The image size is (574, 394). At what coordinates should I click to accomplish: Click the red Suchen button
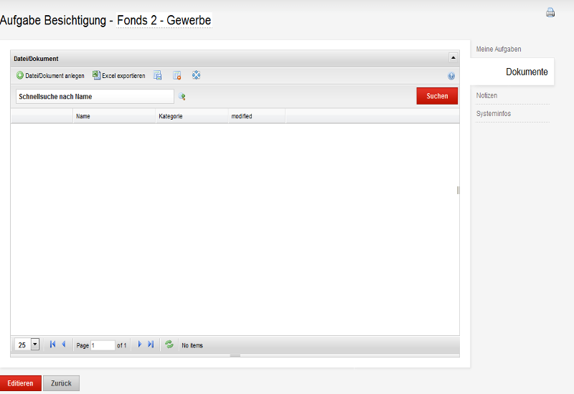(437, 96)
